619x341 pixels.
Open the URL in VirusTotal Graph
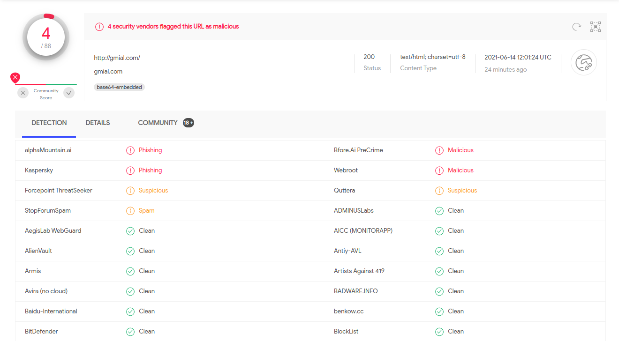[595, 27]
